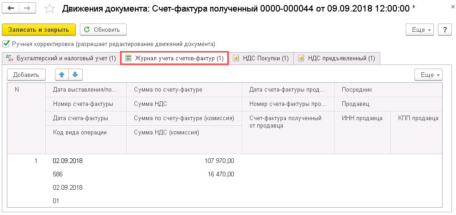
Task: Click the forward navigation arrow
Action: [27, 9]
